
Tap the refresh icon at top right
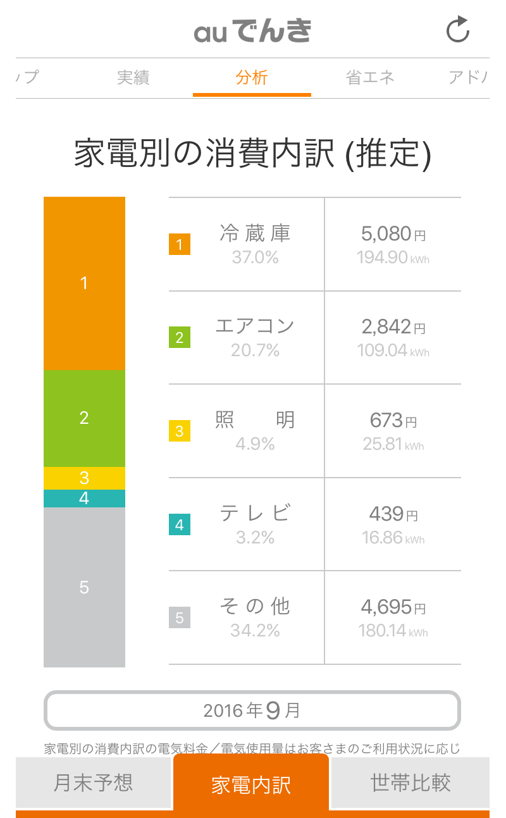coord(458,30)
